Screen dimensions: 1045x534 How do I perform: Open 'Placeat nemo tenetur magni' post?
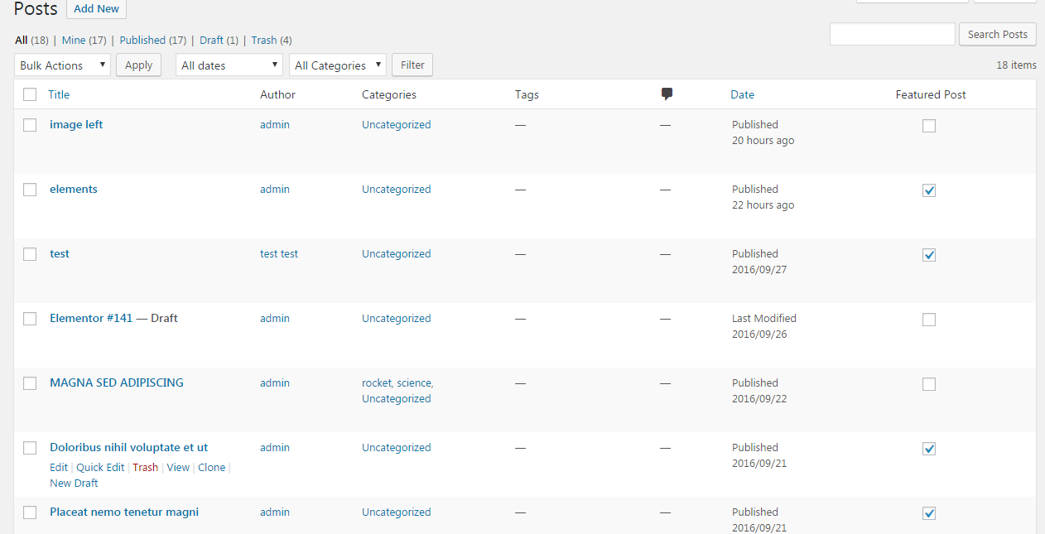124,512
